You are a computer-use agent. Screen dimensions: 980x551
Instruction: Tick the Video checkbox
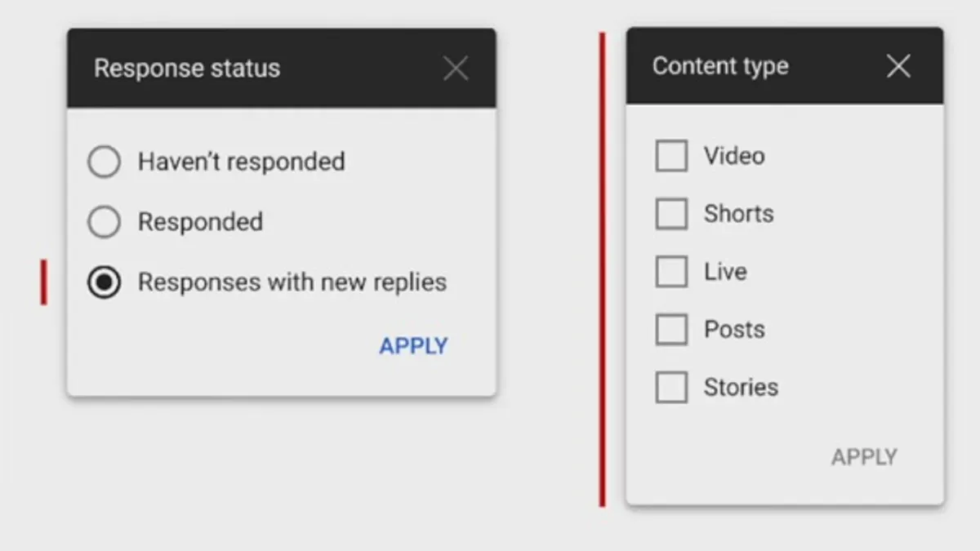(x=671, y=156)
